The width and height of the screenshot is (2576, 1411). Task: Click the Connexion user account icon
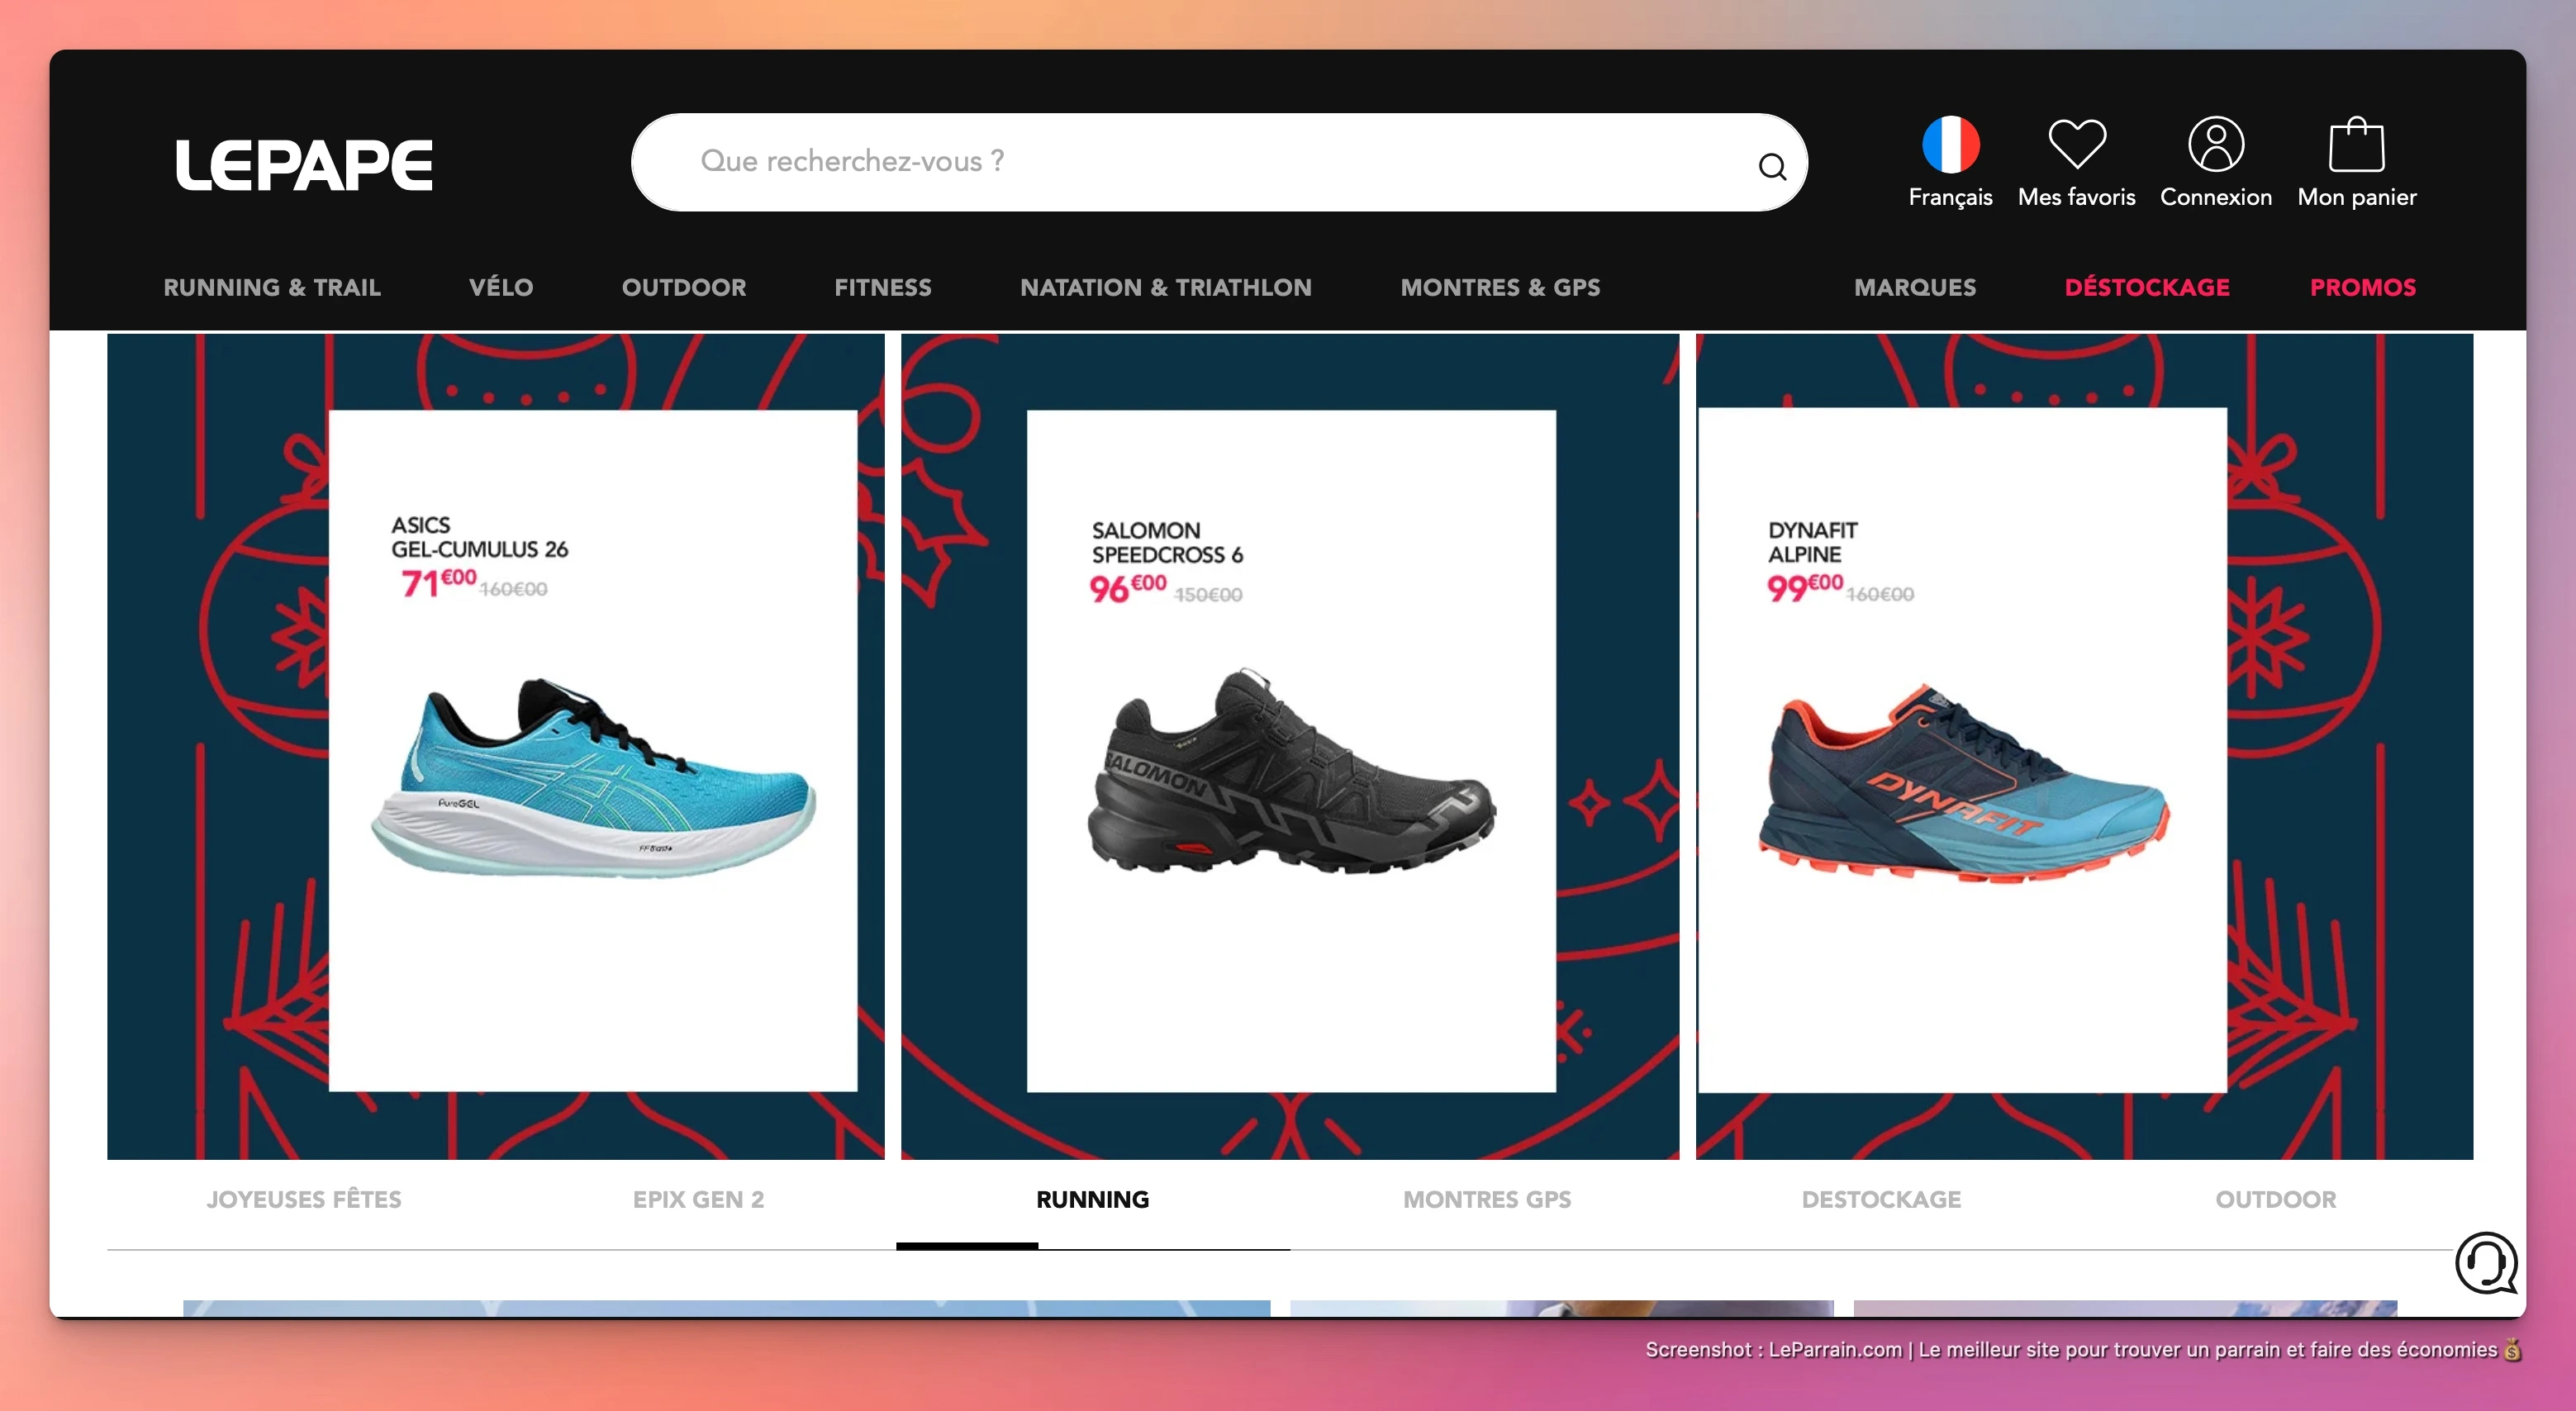point(2215,146)
